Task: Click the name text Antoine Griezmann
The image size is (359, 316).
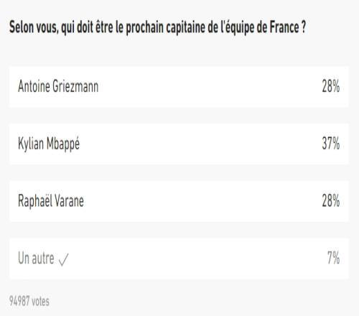Action: pyautogui.click(x=58, y=86)
